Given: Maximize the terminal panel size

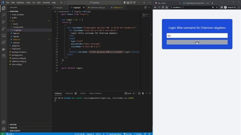Looking at the screenshot, I should [x=146, y=93].
